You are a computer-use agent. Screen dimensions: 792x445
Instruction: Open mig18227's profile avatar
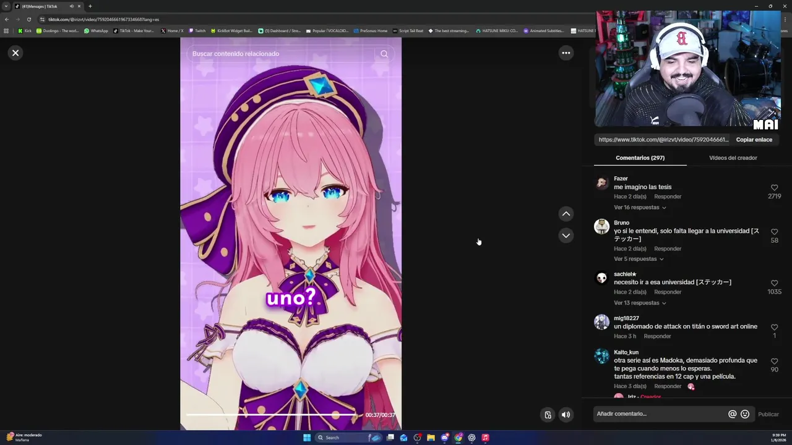(601, 322)
